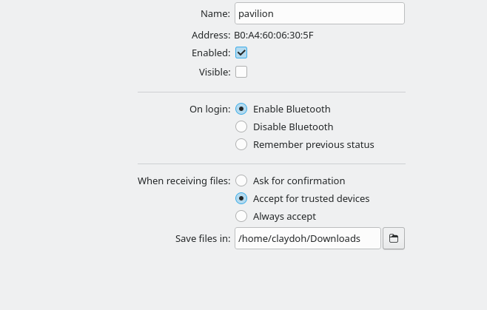Click the "Enabled:" label
Image resolution: width=487 pixels, height=310 pixels.
[x=211, y=53]
